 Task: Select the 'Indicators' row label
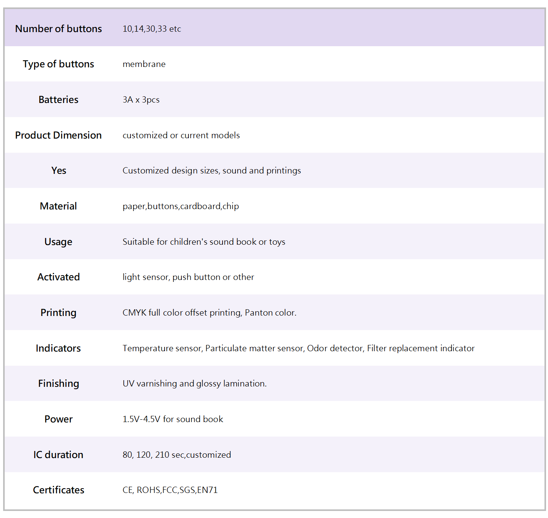(58, 348)
